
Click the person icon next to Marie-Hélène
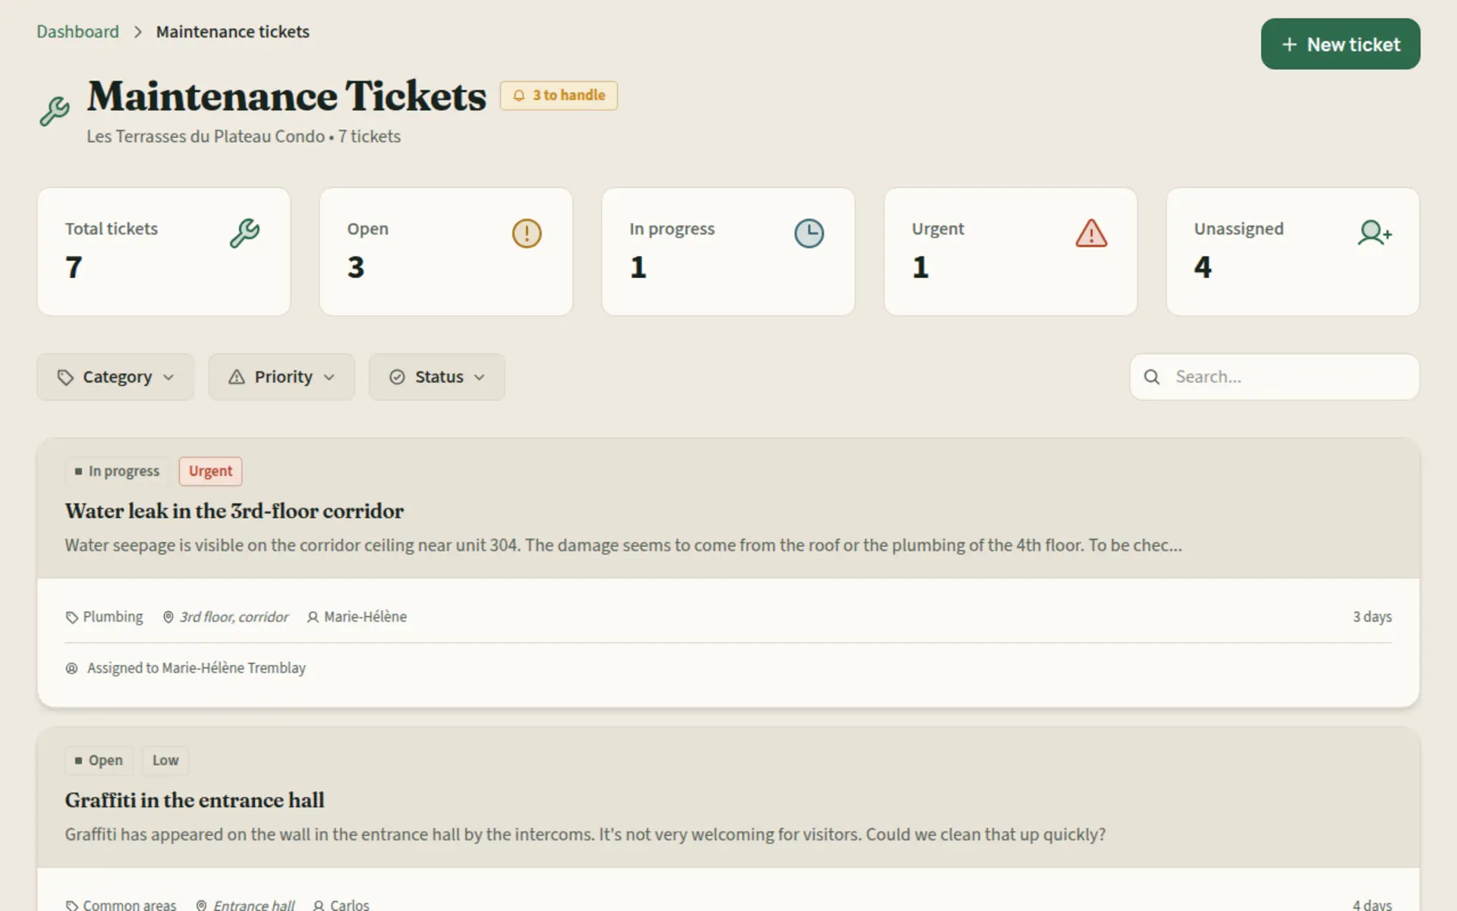click(313, 617)
